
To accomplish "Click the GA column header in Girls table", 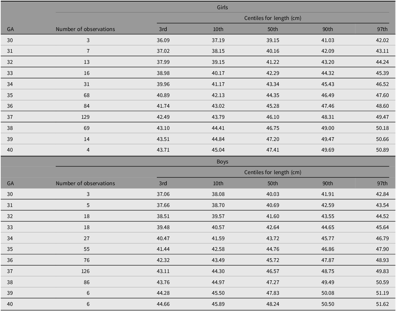I will click(x=11, y=29).
